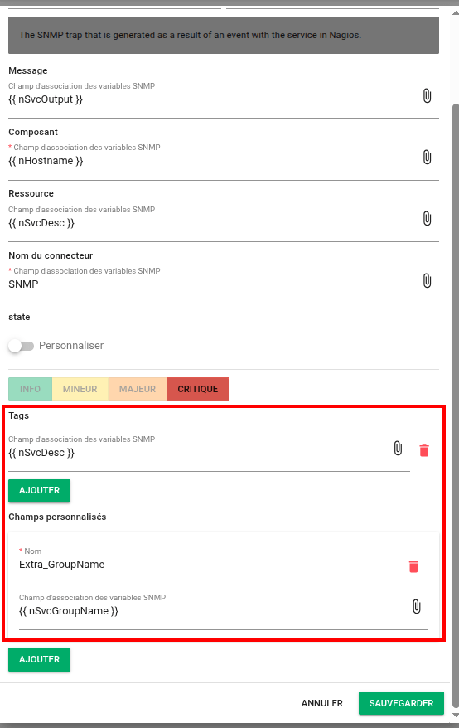Click AJOUTER button under Champs personnalisés
The height and width of the screenshot is (728, 459).
[40, 660]
